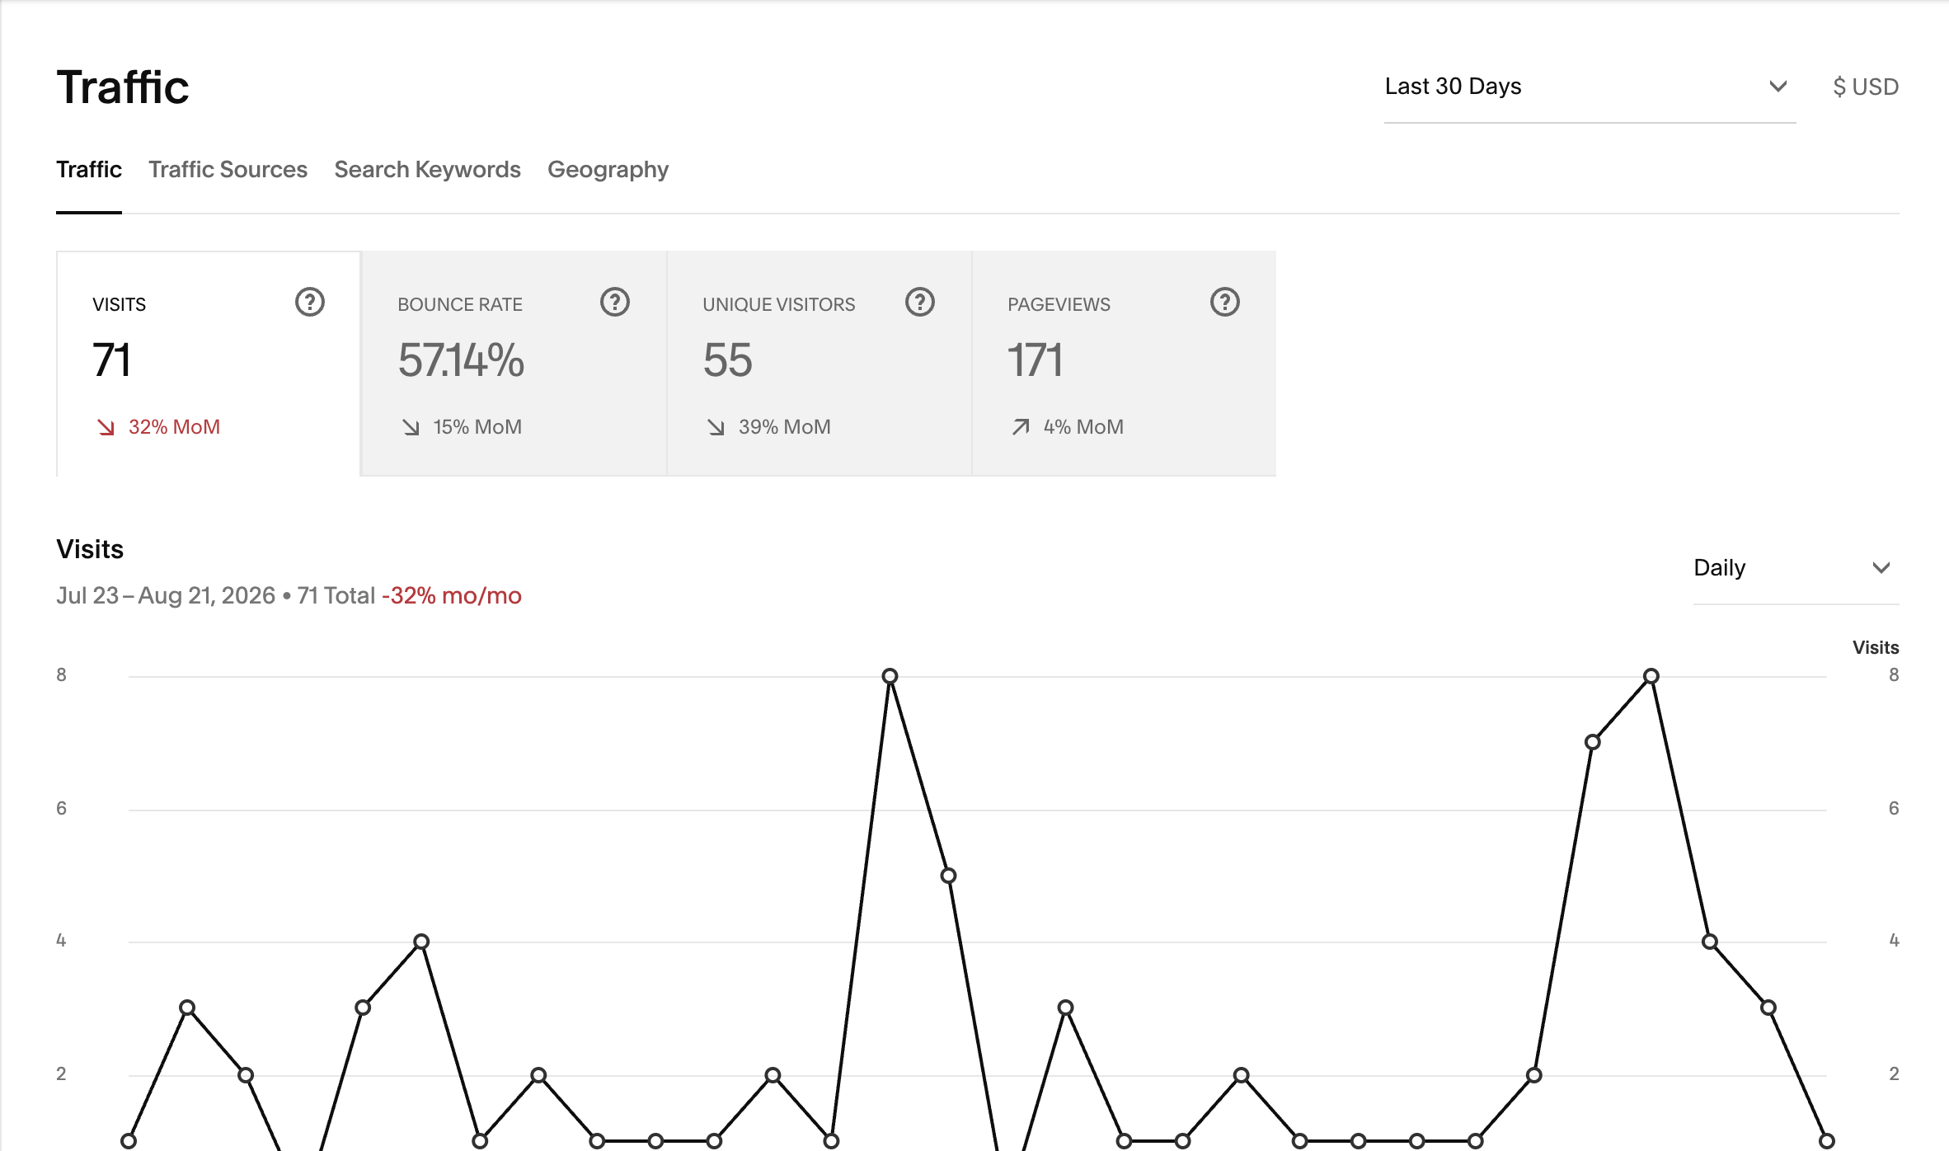The image size is (1949, 1151).
Task: Click the chart data point at 7 visits
Action: pyautogui.click(x=1593, y=742)
